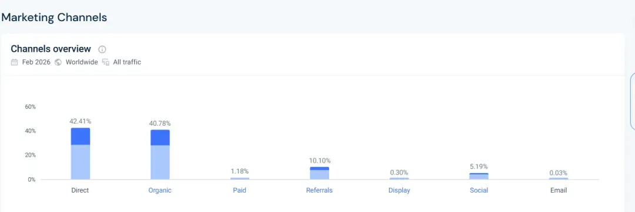The width and height of the screenshot is (635, 212).
Task: Click the Direct bar's dark blue segment
Action: (x=80, y=136)
